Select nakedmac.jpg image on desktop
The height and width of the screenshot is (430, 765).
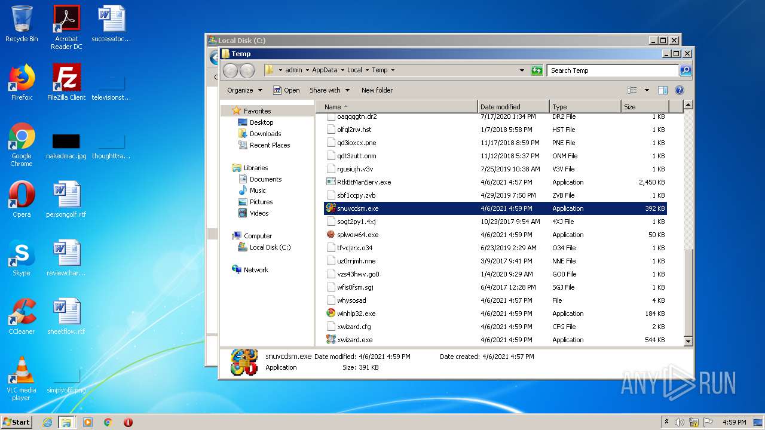[66, 145]
